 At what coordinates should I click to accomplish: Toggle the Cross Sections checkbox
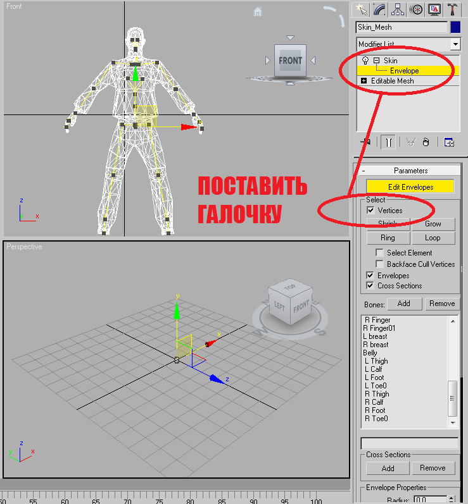(x=370, y=285)
